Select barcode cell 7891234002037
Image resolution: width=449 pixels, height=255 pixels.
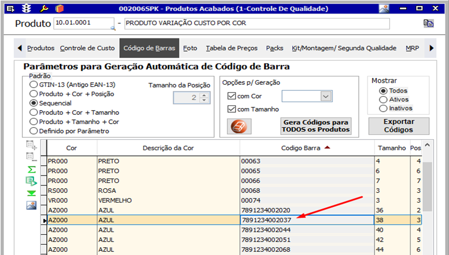pyautogui.click(x=307, y=220)
